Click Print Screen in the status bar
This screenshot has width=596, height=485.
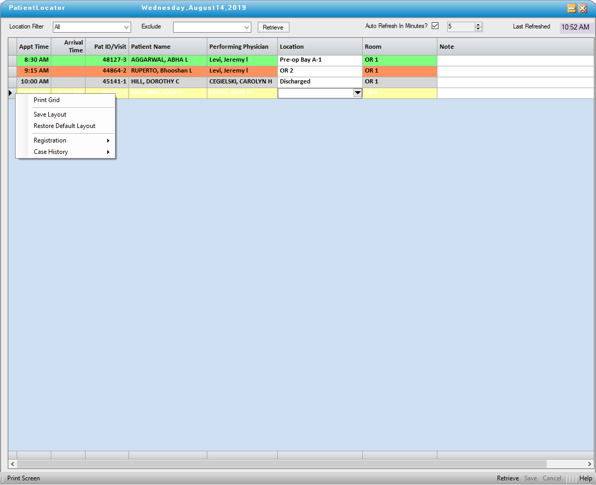(x=23, y=478)
